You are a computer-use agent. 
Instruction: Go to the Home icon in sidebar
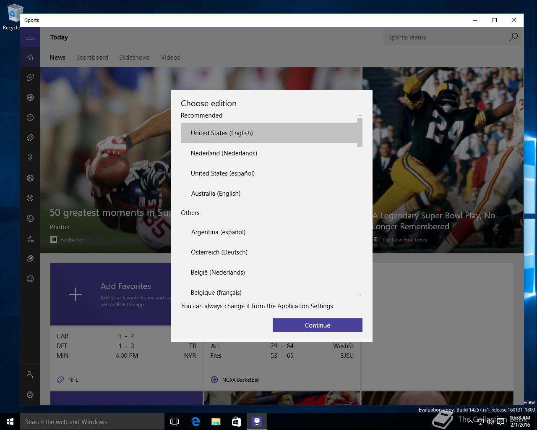(30, 57)
